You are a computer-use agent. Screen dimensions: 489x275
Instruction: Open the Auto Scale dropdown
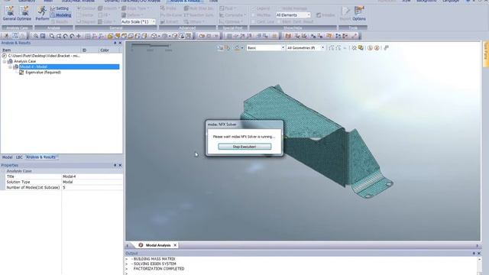pyautogui.click(x=138, y=22)
